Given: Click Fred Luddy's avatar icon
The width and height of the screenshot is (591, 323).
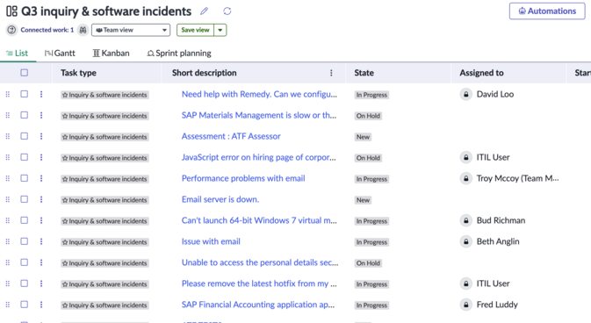Looking at the screenshot, I should 466,305.
